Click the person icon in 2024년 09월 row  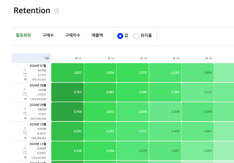(x=25, y=109)
